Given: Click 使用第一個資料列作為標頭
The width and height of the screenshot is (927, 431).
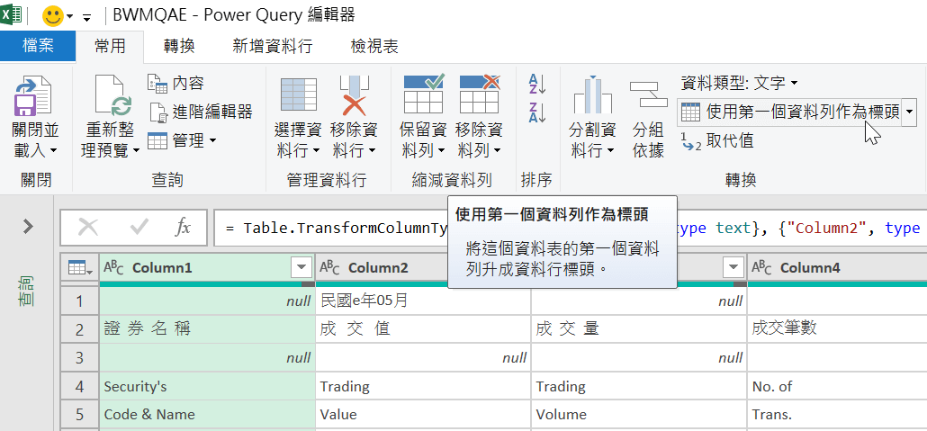Looking at the screenshot, I should point(790,112).
